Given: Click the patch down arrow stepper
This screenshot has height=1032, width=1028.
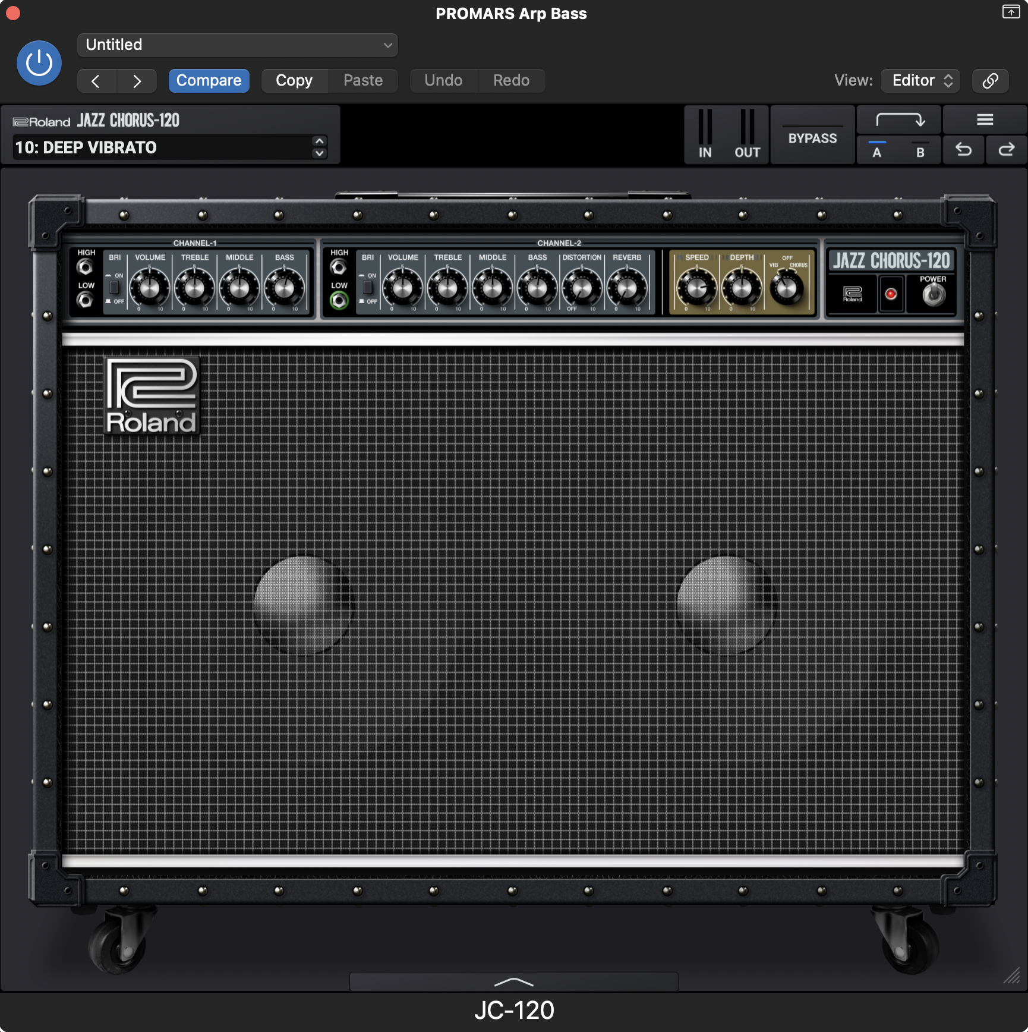Looking at the screenshot, I should 320,153.
